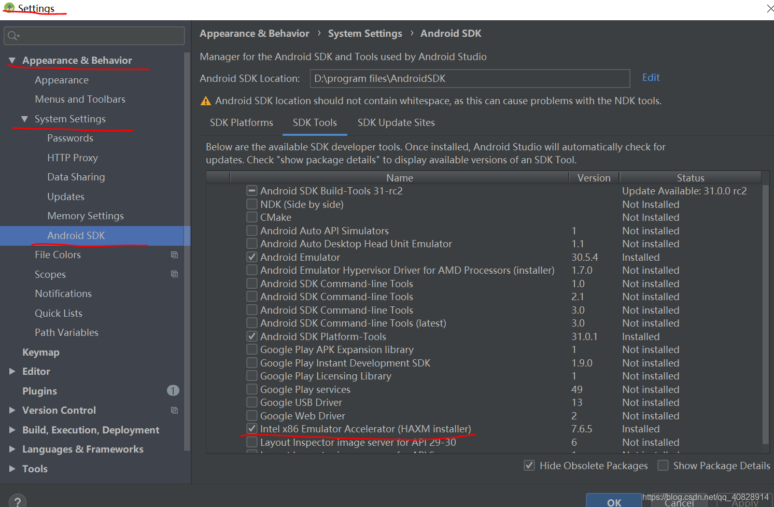The height and width of the screenshot is (507, 774).
Task: Click the warning icon about SDK location whitespace
Action: [206, 101]
